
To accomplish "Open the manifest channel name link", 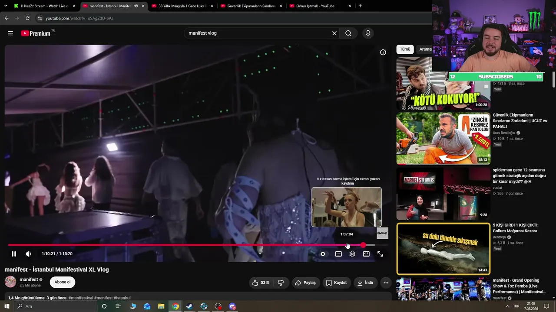I will (29, 279).
